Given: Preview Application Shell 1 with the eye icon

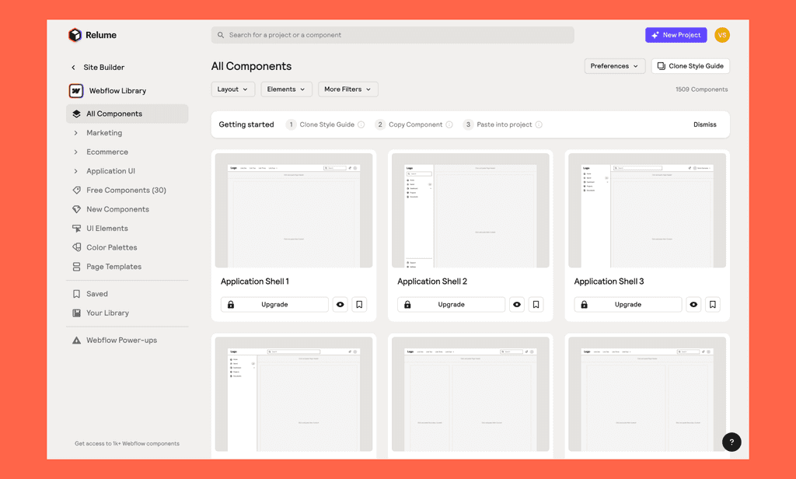Looking at the screenshot, I should click(x=340, y=304).
